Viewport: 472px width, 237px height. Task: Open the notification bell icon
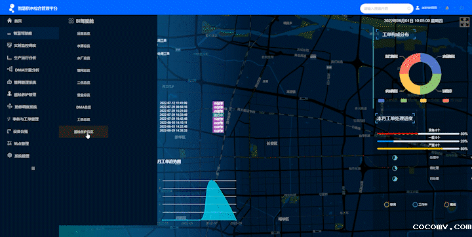click(447, 8)
